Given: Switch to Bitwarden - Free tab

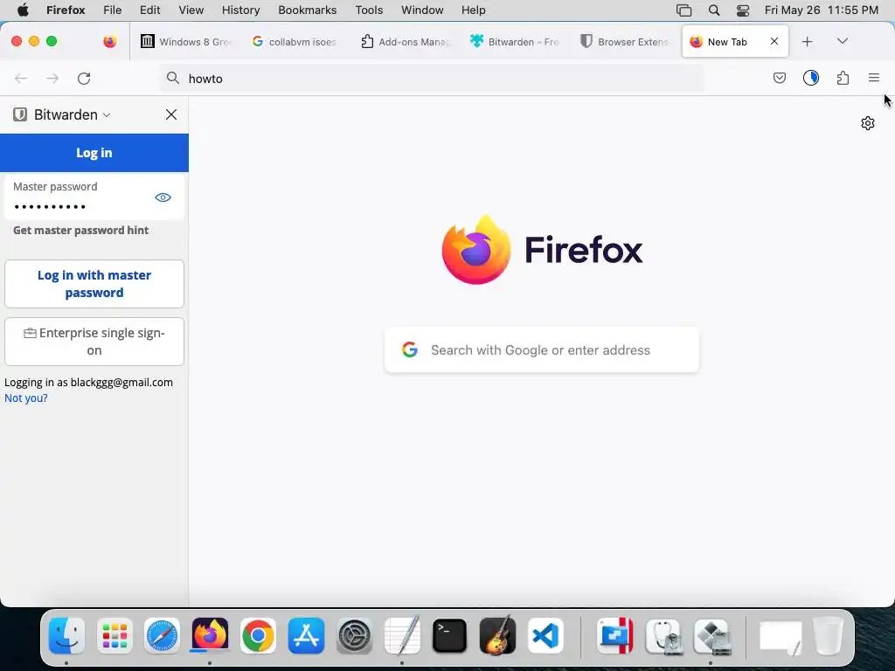Looking at the screenshot, I should pos(514,42).
